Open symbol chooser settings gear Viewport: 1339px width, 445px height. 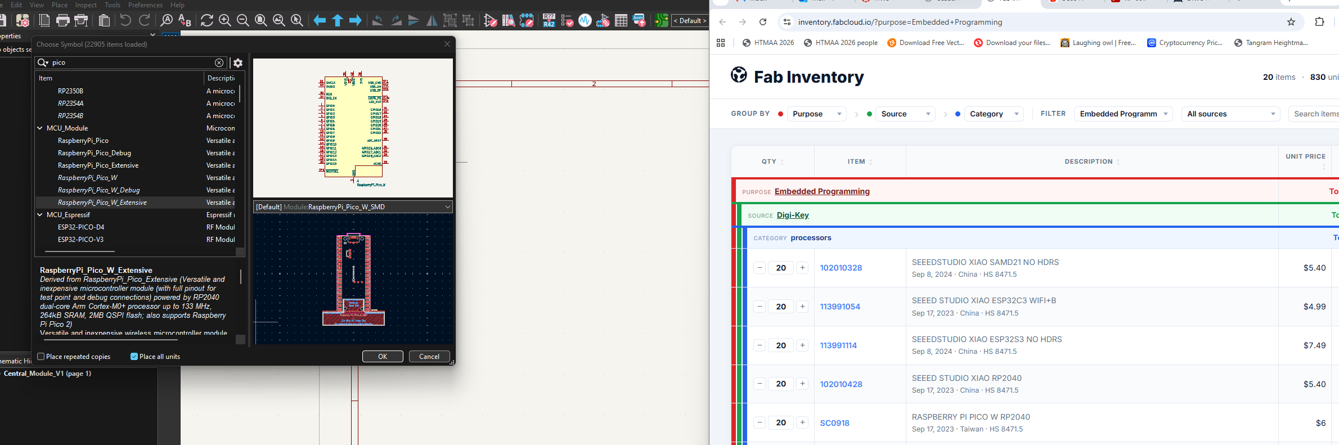pyautogui.click(x=238, y=63)
